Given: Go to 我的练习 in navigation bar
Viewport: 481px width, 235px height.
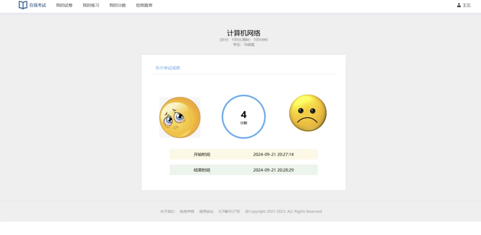Looking at the screenshot, I should coord(91,5).
